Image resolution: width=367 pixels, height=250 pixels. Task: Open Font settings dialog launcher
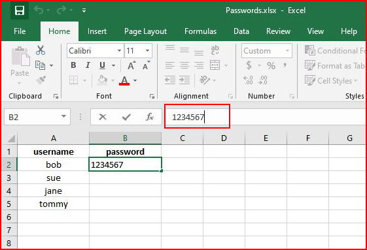(152, 96)
